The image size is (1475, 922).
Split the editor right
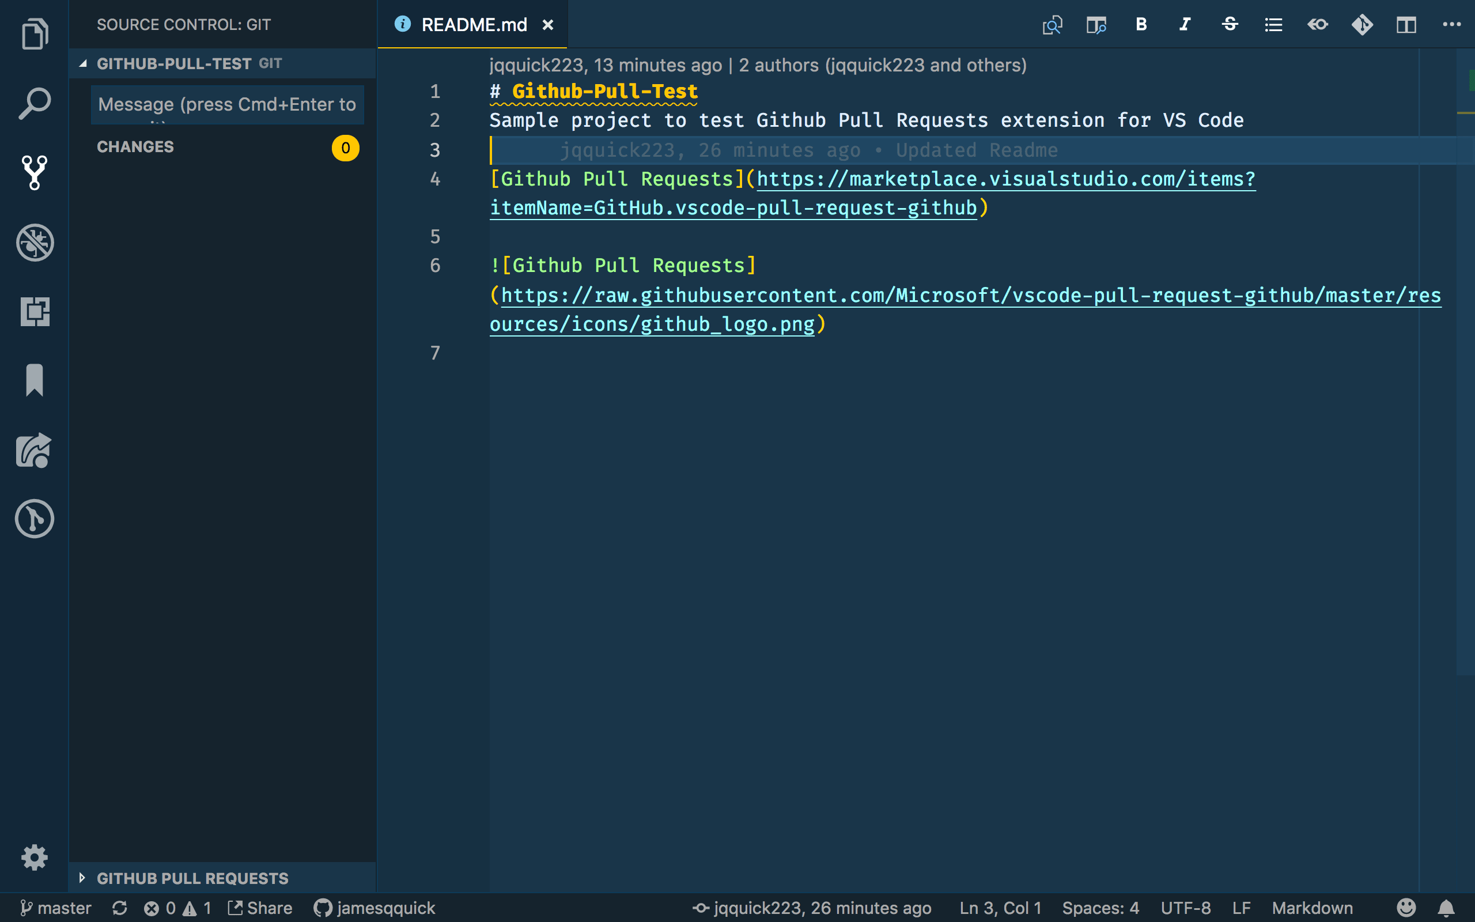1406,25
